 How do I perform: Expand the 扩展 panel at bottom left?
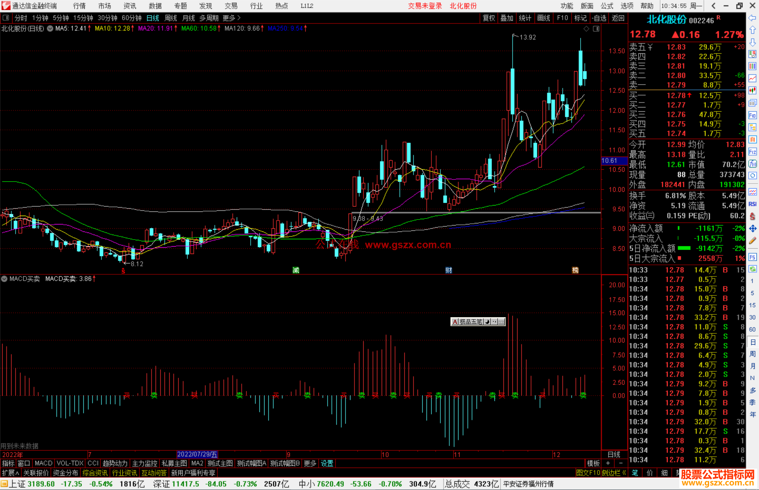pos(11,473)
